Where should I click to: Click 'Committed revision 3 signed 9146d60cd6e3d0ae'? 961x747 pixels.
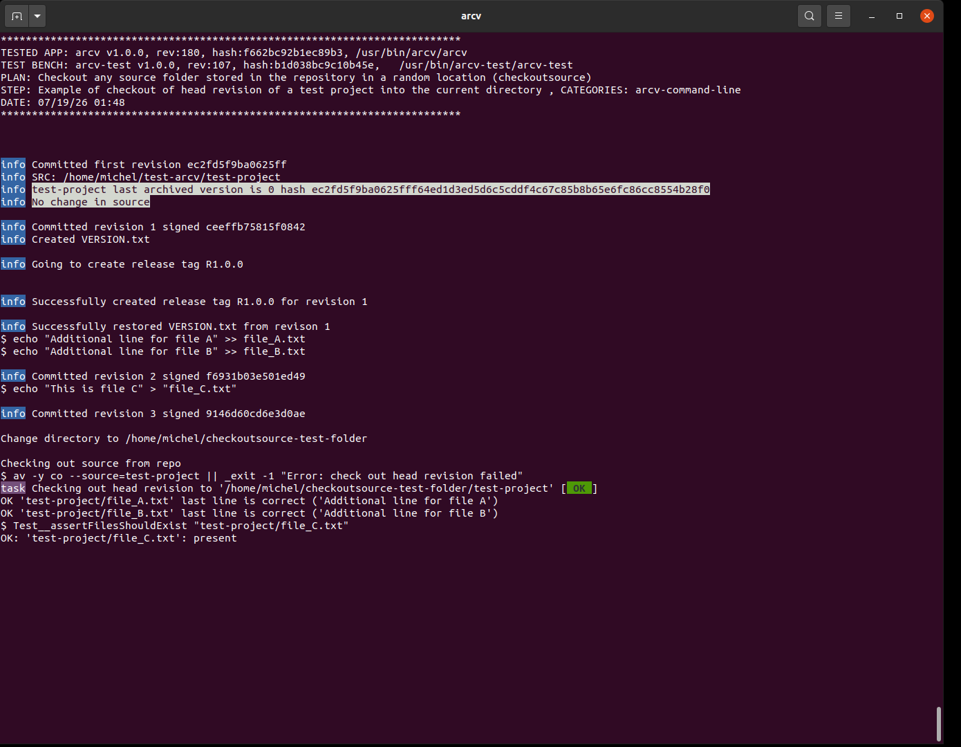[169, 414]
